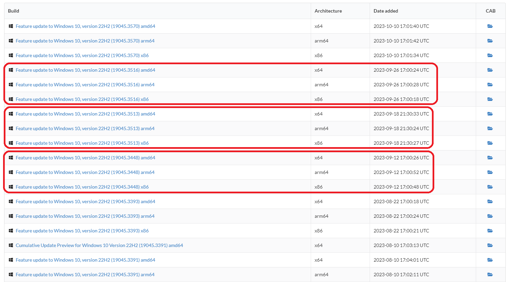Open Feature update 22H2 (19045.3513) amd64 link
The image size is (518, 282).
pyautogui.click(x=85, y=114)
